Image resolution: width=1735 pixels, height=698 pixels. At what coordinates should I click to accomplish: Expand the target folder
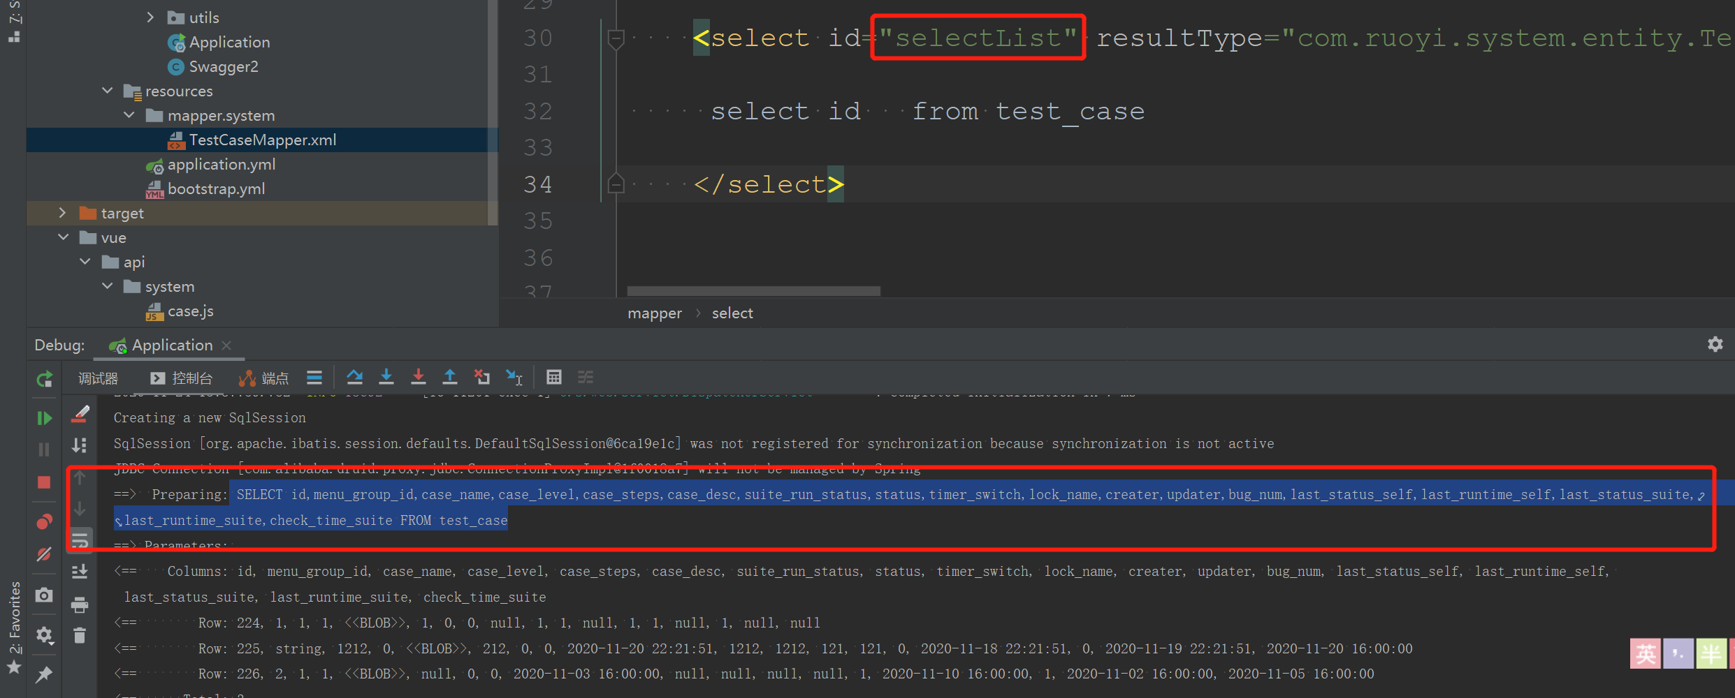[62, 213]
